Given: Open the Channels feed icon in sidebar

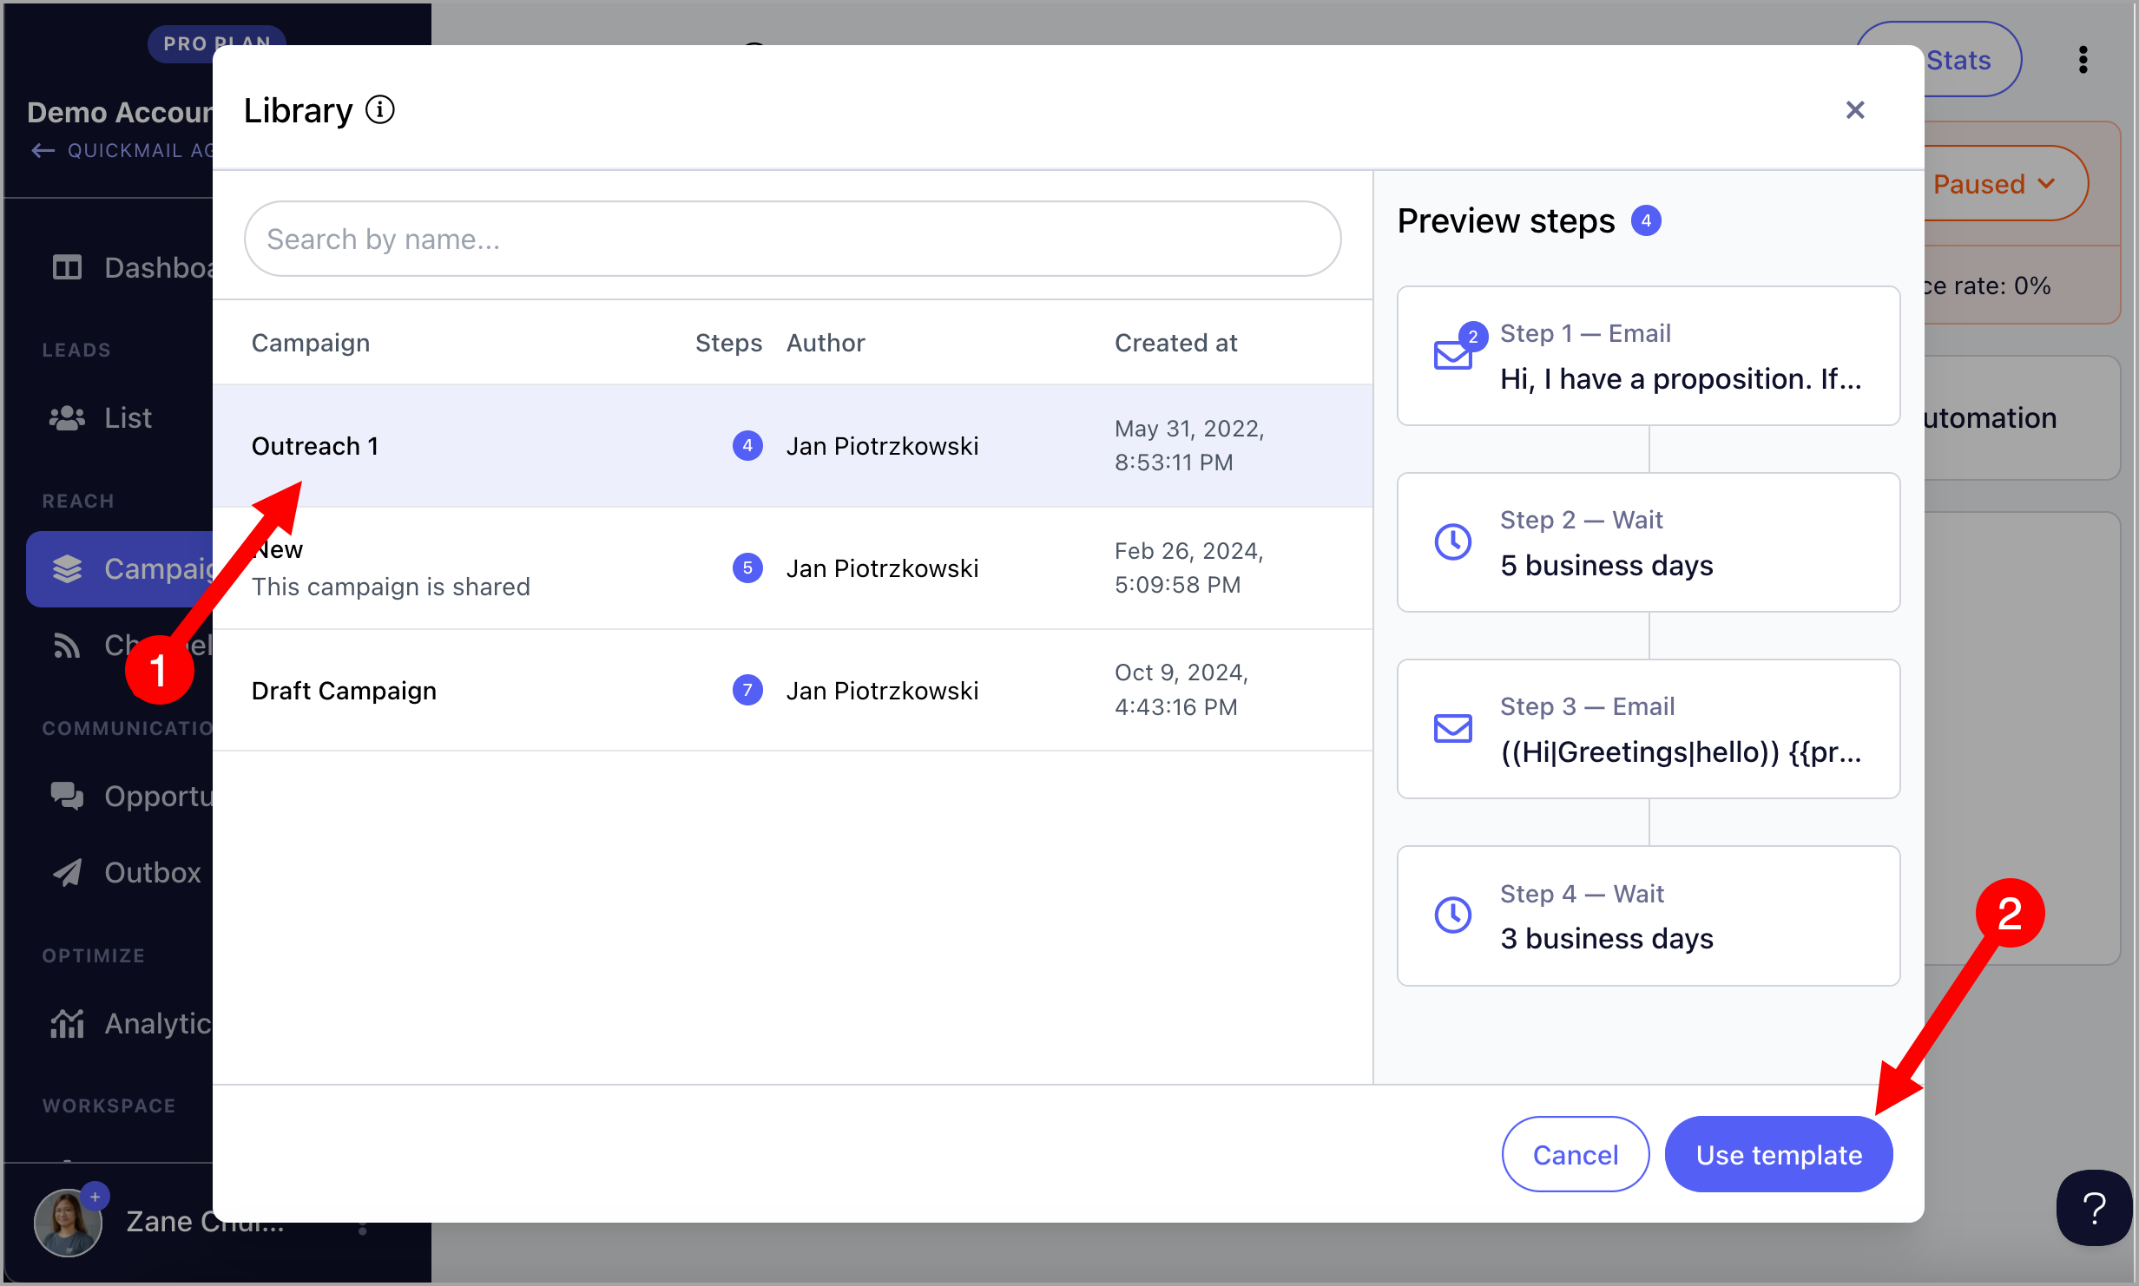Looking at the screenshot, I should point(67,646).
